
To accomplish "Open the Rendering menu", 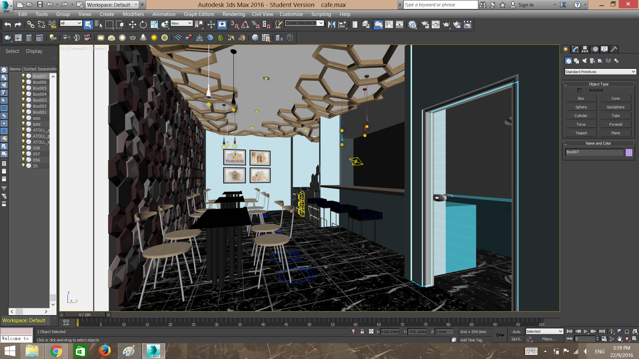I will (x=234, y=14).
